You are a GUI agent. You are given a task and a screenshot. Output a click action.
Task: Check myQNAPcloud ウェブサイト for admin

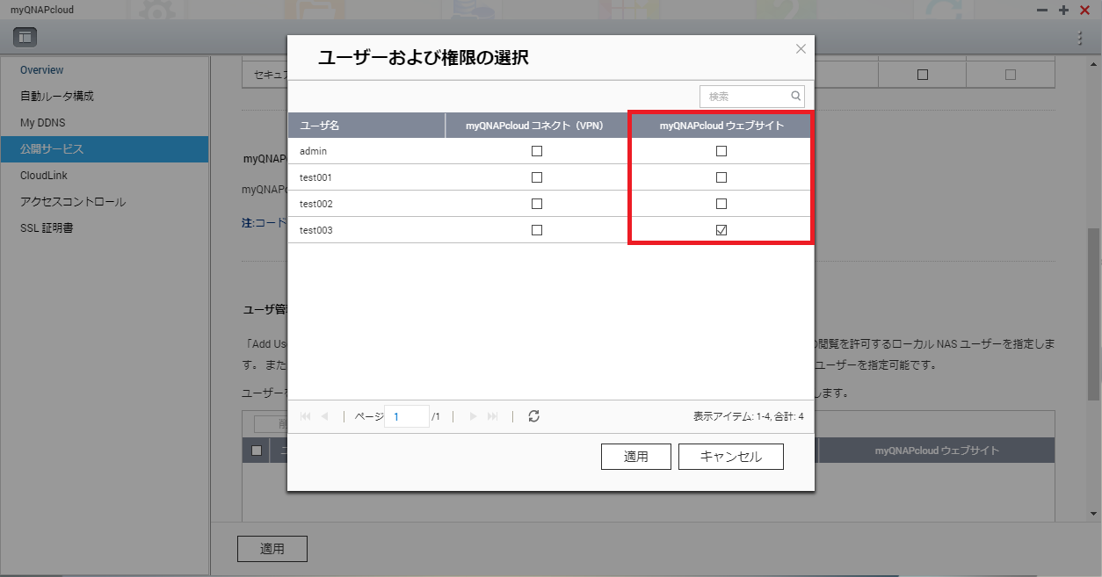(721, 151)
